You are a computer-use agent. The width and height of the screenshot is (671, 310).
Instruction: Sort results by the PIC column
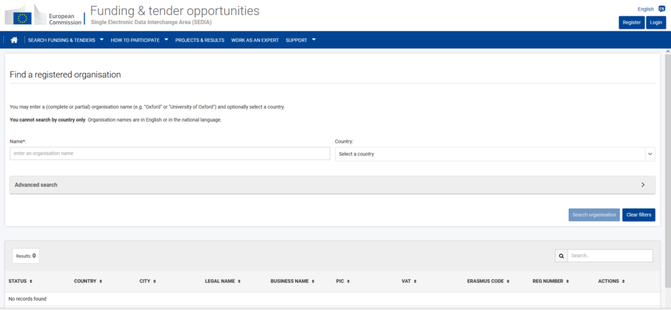coord(343,281)
